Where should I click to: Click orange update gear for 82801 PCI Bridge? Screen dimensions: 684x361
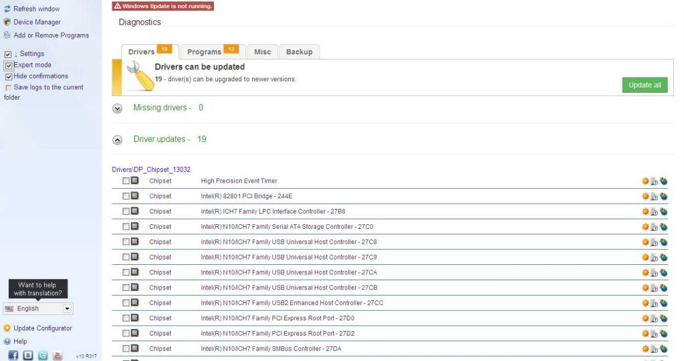click(x=646, y=196)
